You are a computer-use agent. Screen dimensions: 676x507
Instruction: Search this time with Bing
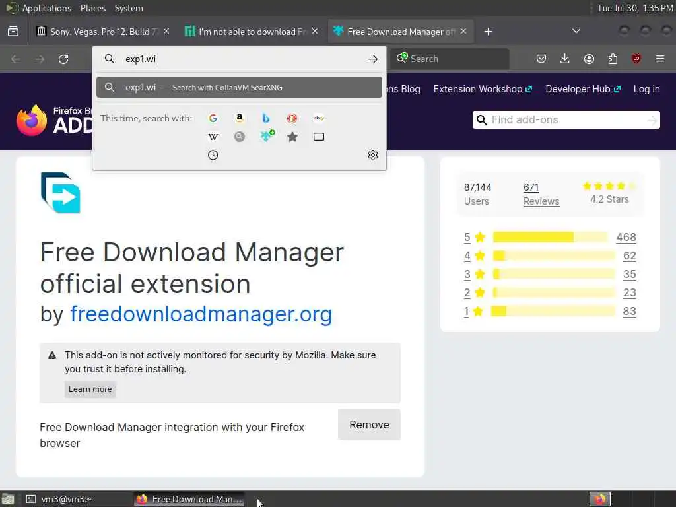(x=266, y=118)
